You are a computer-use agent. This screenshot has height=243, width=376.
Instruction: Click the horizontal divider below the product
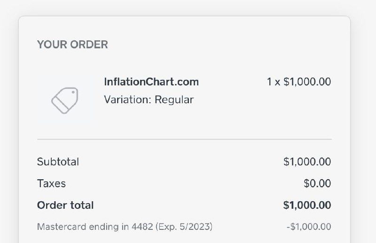coord(184,139)
